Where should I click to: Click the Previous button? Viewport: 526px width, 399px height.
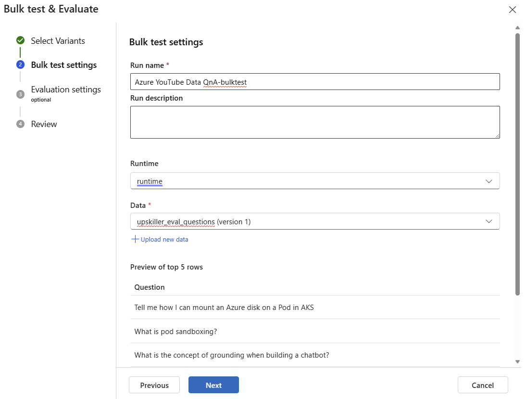(154, 385)
